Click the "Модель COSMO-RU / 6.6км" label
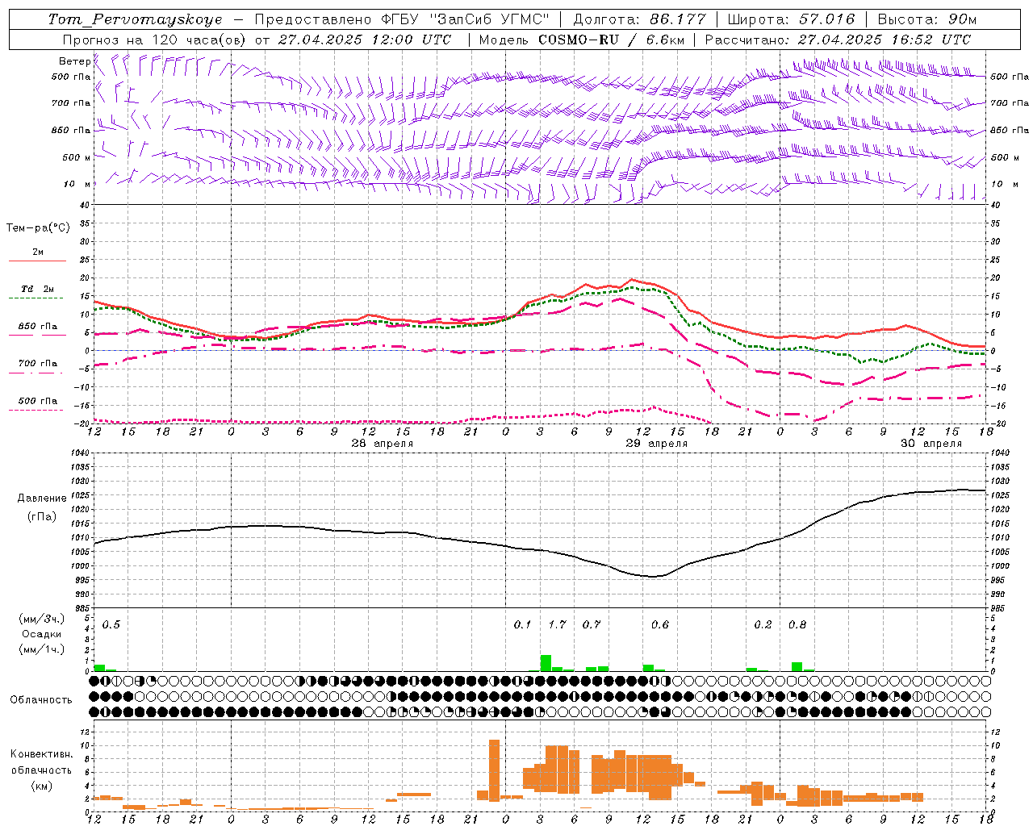1033x826 pixels. pos(581,40)
